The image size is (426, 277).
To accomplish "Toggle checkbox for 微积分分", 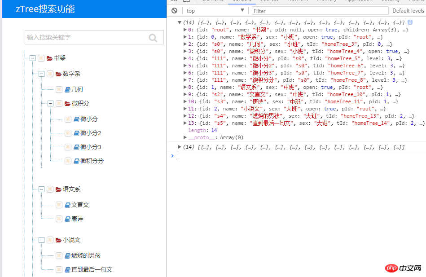I will click(68, 161).
